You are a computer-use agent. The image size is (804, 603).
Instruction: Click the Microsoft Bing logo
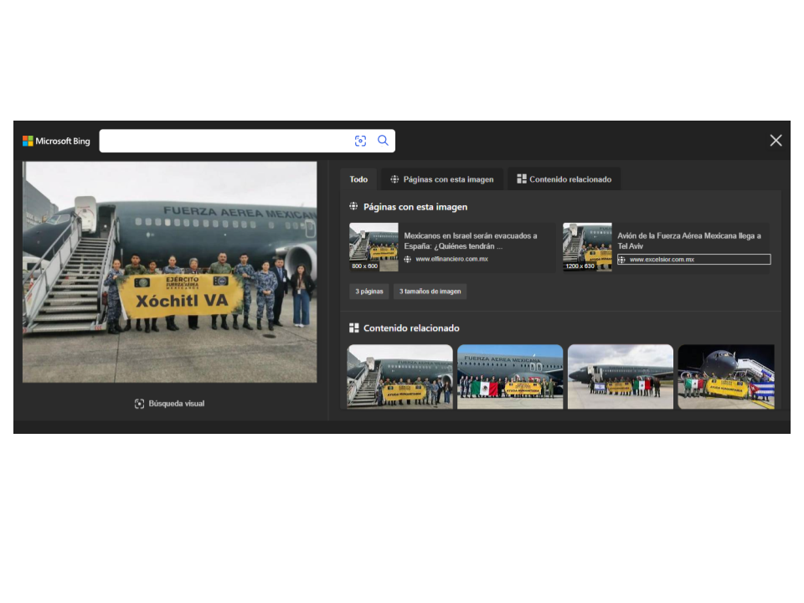(x=56, y=141)
